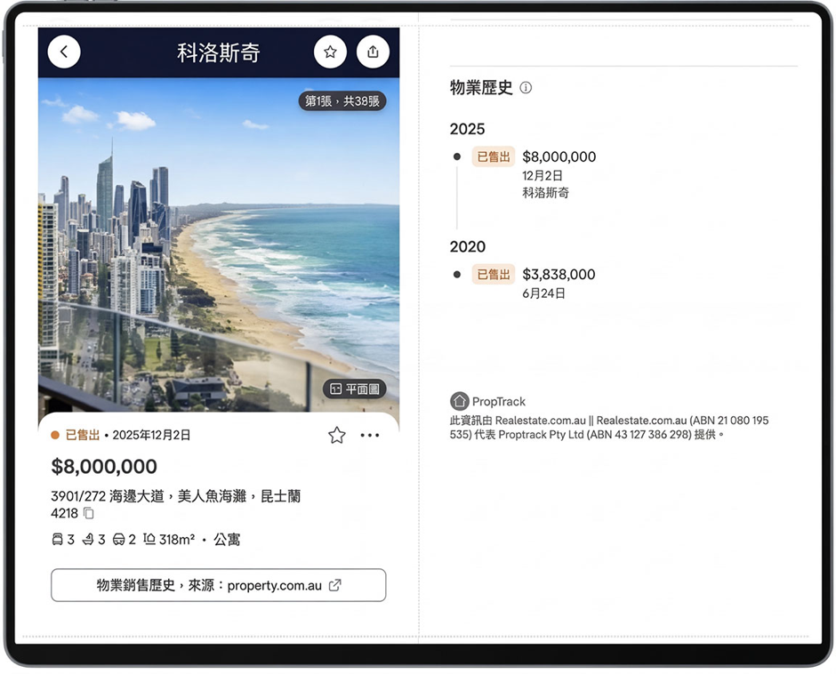
Task: Show info beside the 物業歷史 heading
Action: [x=526, y=88]
